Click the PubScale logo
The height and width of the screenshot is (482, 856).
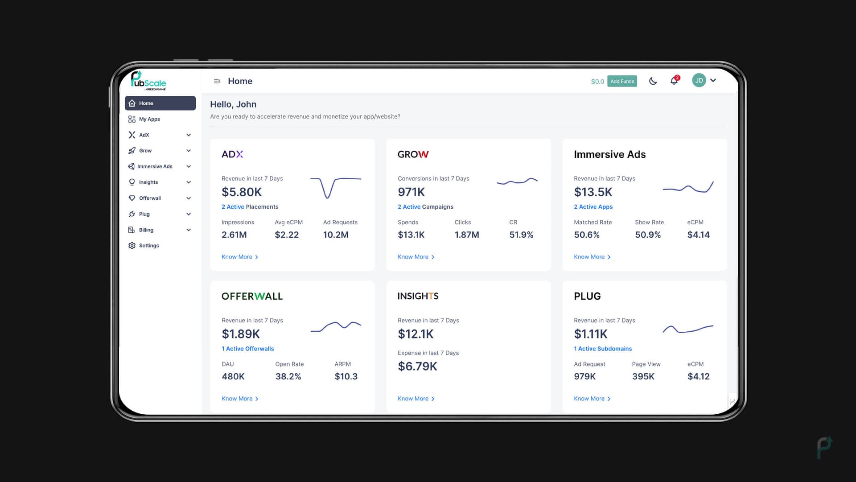tap(148, 81)
